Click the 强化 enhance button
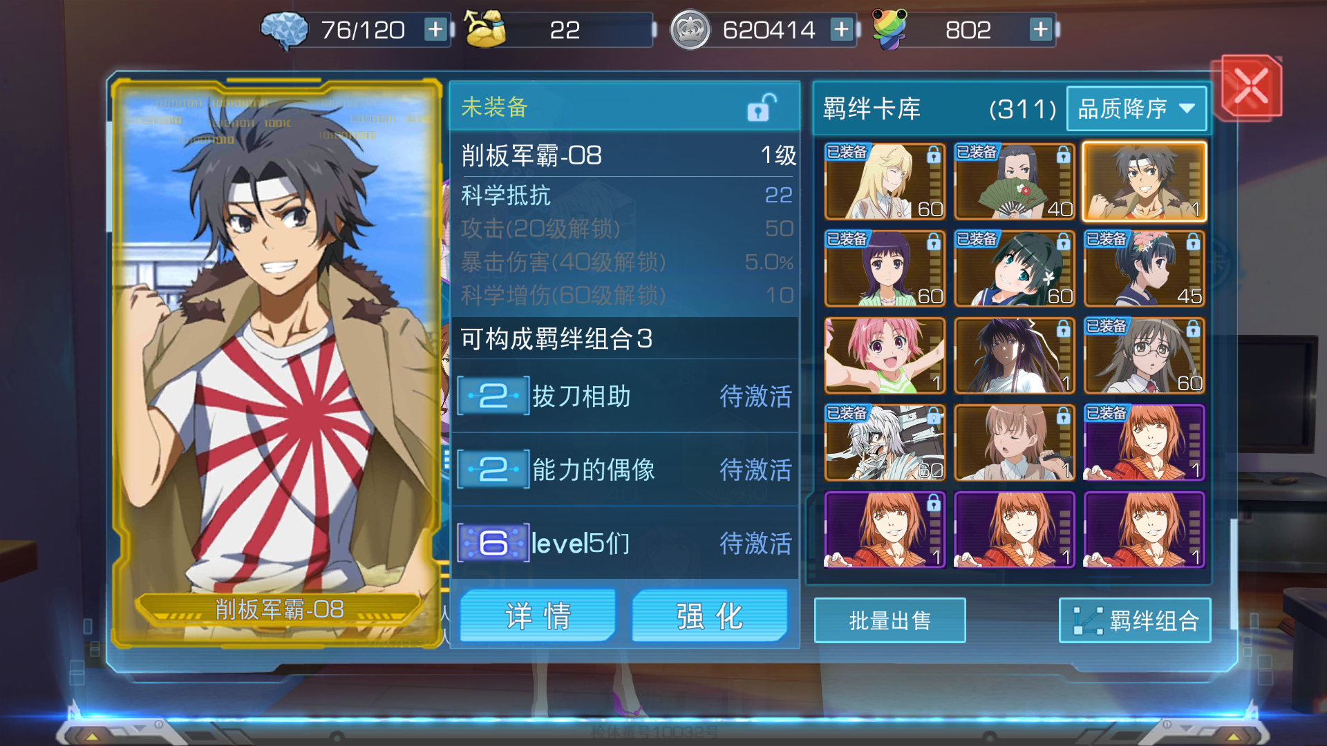This screenshot has height=746, width=1327. tap(710, 615)
